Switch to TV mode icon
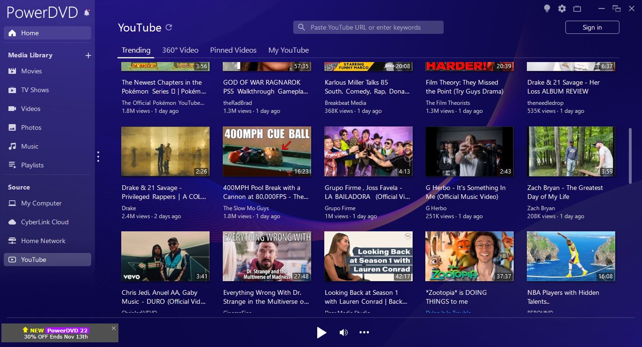Screen dimensions: 642x347 tap(577, 8)
